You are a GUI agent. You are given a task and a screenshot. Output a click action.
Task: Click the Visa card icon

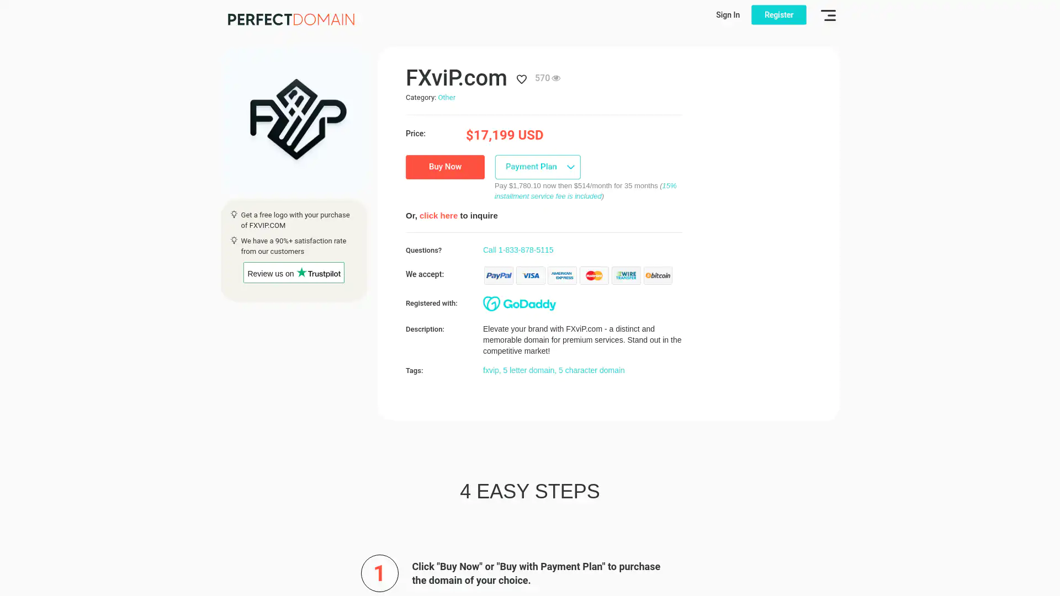pyautogui.click(x=531, y=275)
